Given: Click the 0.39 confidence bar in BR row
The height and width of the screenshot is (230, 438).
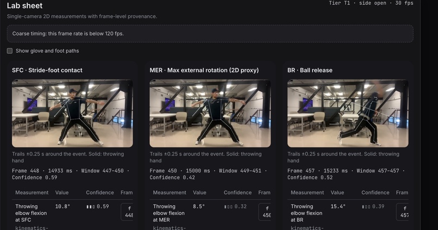Looking at the screenshot, I should (373, 207).
